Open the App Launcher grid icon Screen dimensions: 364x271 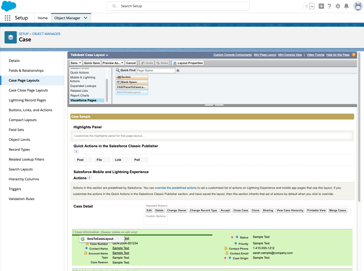click(x=7, y=18)
